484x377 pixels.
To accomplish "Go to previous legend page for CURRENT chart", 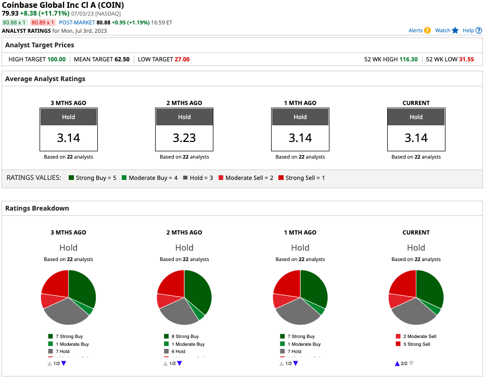I will click(x=397, y=363).
